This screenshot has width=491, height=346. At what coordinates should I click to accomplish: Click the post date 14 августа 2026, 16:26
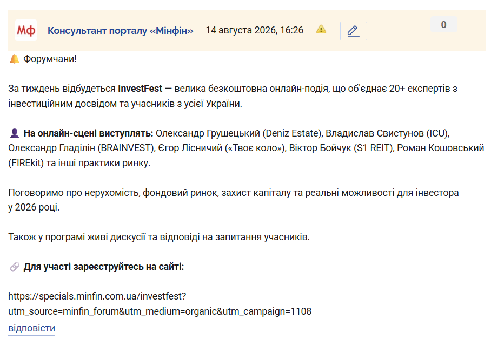(255, 30)
